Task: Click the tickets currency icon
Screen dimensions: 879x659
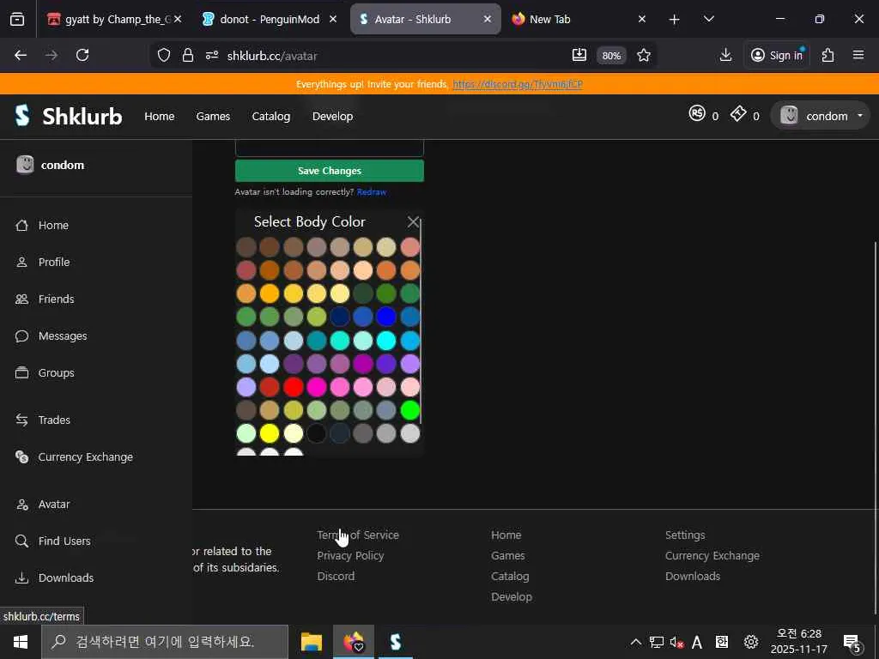Action: pos(738,114)
